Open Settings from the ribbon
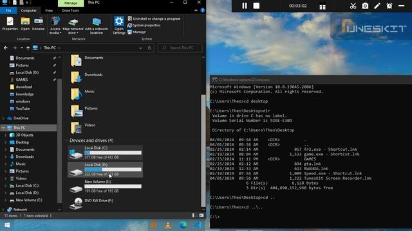412x231 pixels. point(118,26)
